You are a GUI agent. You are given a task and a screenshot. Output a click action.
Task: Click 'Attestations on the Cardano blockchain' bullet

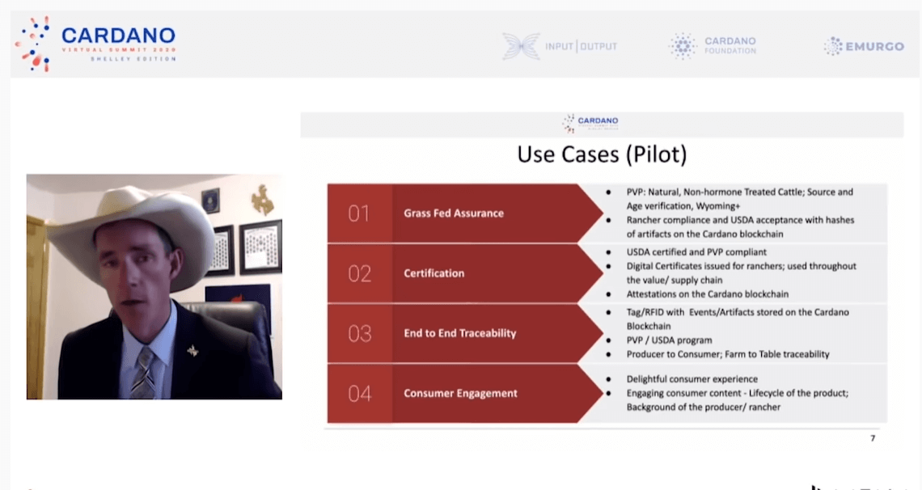[708, 294]
